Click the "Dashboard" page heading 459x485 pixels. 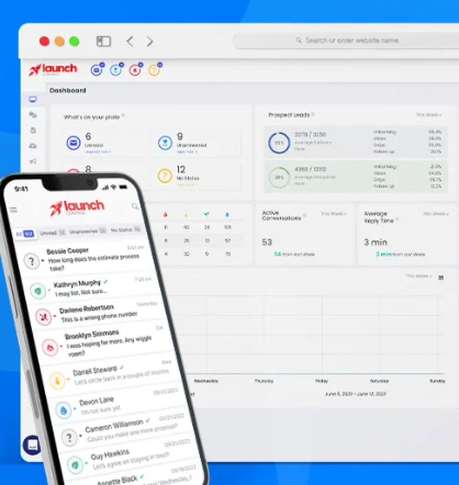[68, 90]
